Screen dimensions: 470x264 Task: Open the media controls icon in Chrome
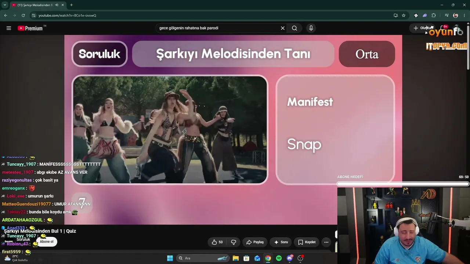[446, 15]
